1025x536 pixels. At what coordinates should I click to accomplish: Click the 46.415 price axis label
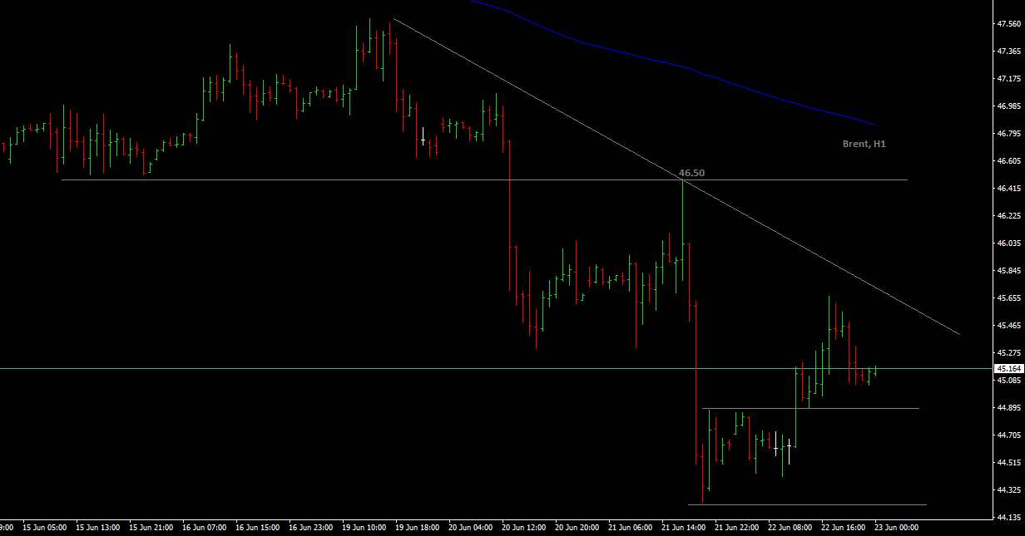pyautogui.click(x=1008, y=189)
